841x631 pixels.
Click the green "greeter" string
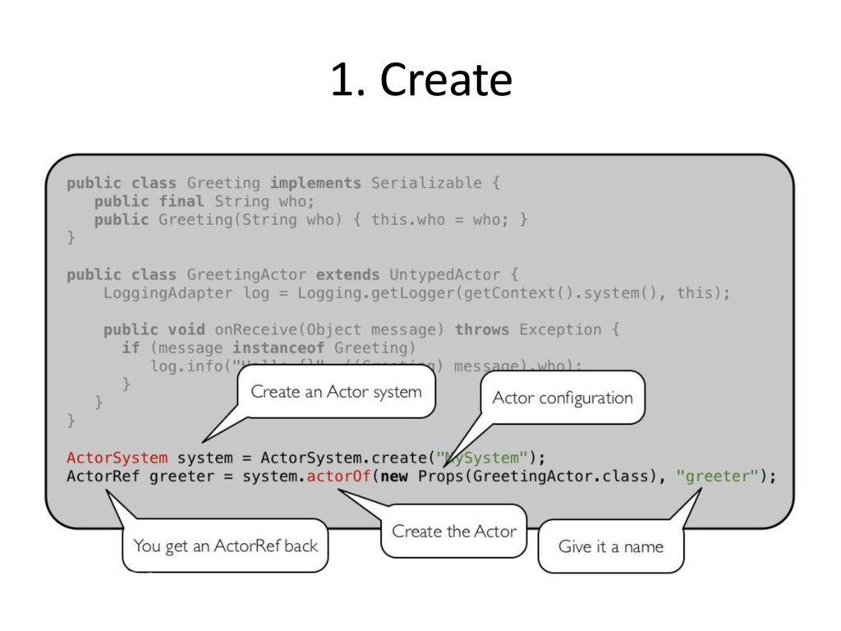(718, 476)
